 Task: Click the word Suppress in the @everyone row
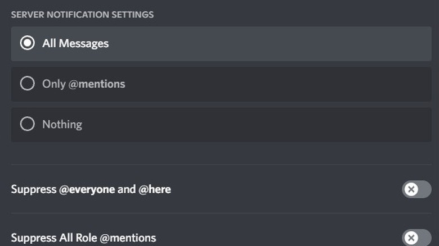point(34,189)
